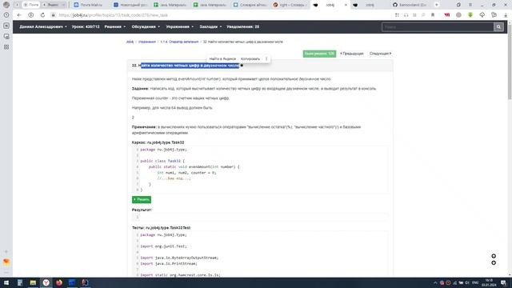Image resolution: width=512 pixels, height=288 pixels.
Task: Go to Следующая task
Action: point(381,54)
